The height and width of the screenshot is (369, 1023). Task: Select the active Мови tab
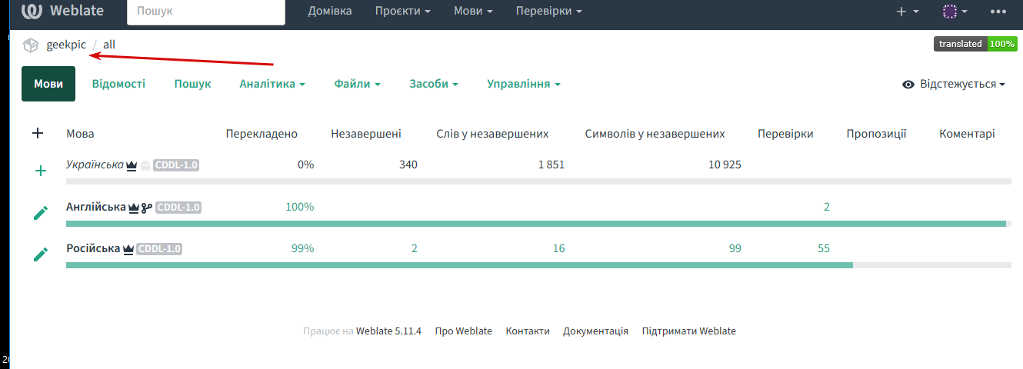click(x=48, y=84)
